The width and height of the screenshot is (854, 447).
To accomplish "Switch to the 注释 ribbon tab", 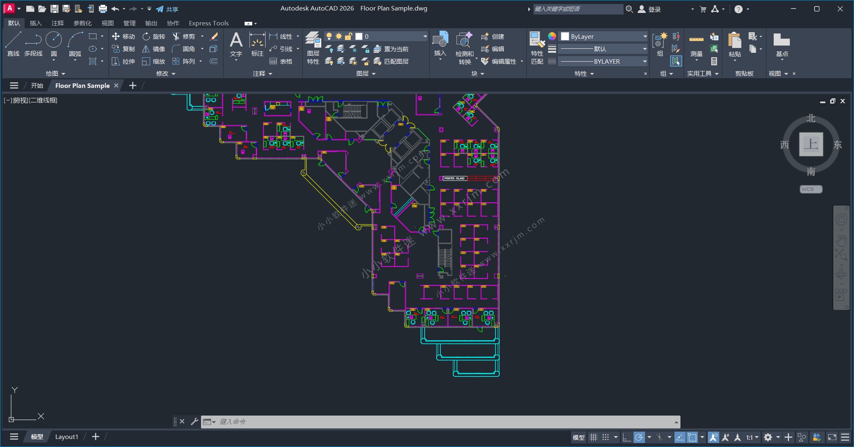I will click(x=57, y=23).
